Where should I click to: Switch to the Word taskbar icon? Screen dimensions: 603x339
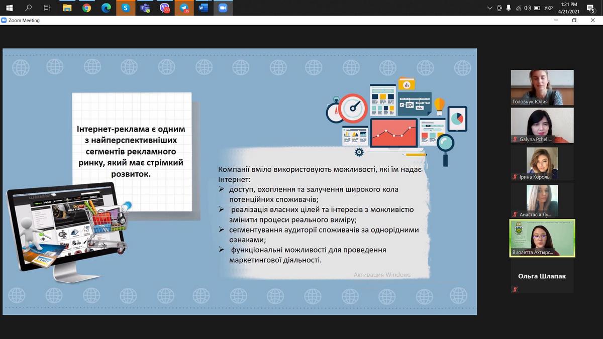coord(204,8)
